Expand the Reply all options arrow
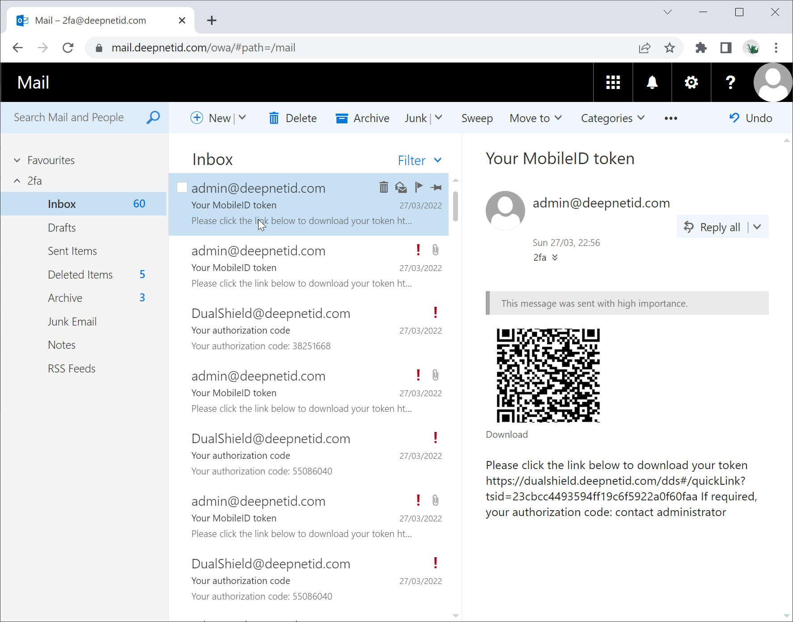This screenshot has width=793, height=622. pos(757,227)
